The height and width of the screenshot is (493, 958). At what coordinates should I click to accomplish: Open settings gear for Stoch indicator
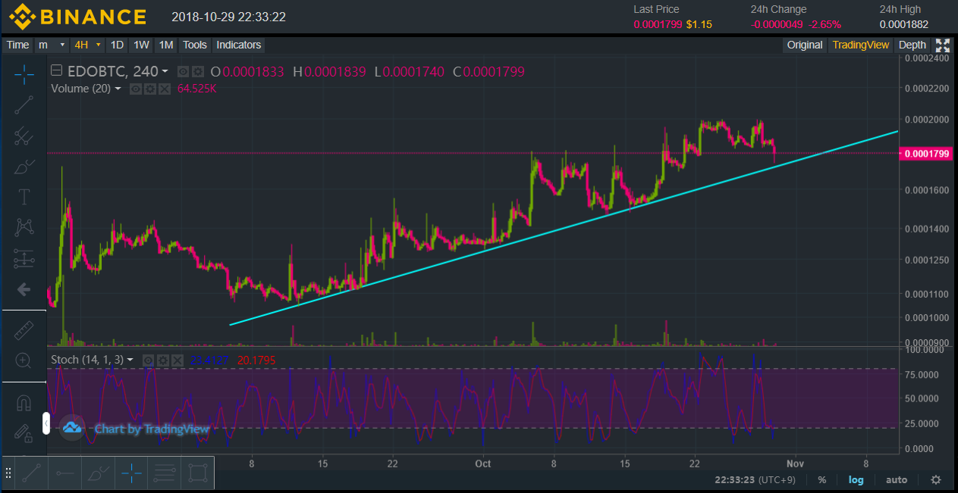pos(162,360)
